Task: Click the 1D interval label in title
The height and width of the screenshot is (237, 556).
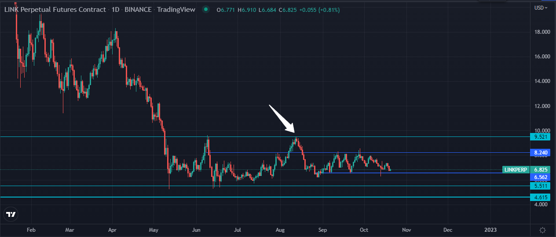Action: coord(115,10)
